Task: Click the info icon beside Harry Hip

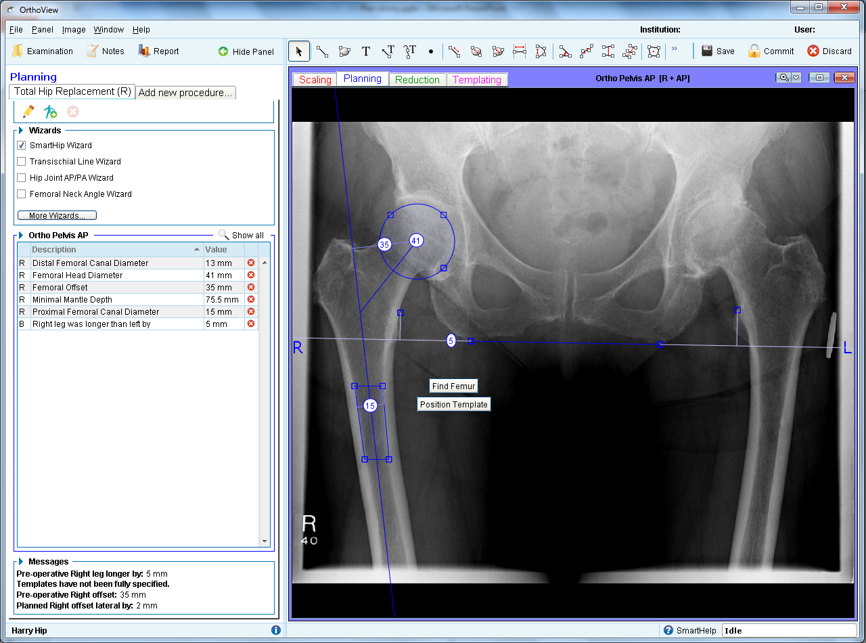Action: 275,630
